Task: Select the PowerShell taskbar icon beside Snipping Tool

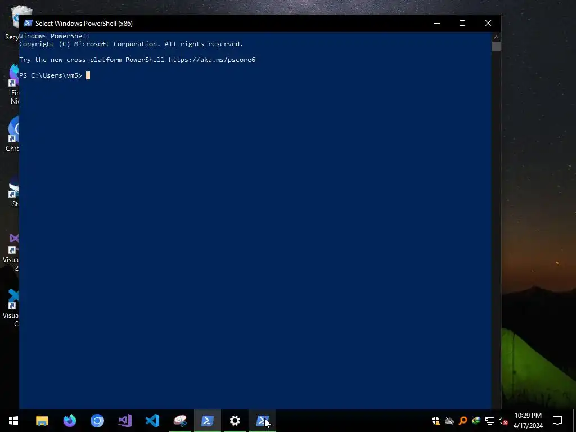Action: pyautogui.click(x=208, y=421)
